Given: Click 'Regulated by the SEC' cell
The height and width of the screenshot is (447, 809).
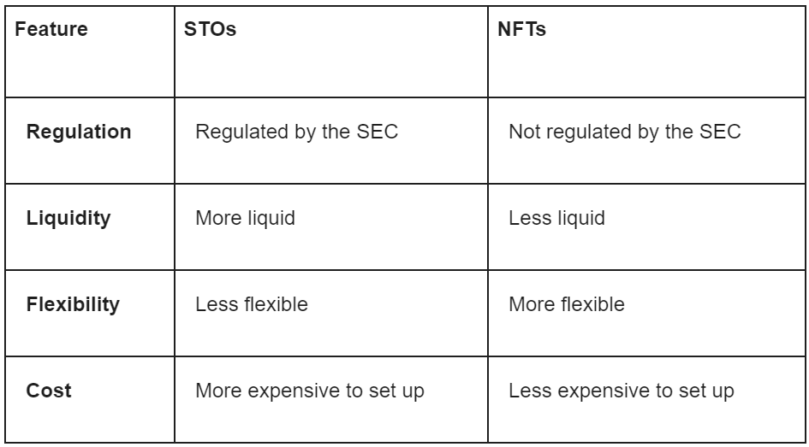Looking at the screenshot, I should click(331, 140).
